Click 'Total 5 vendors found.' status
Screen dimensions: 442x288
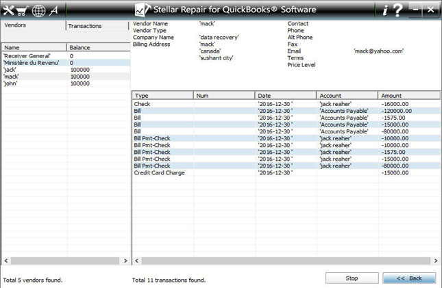pos(33,280)
